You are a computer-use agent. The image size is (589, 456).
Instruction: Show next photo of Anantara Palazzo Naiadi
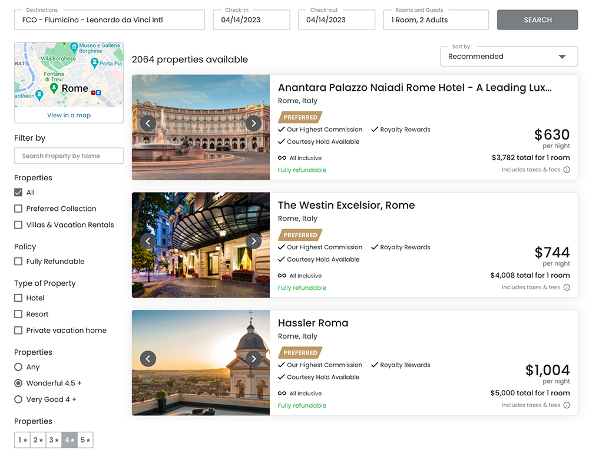click(x=253, y=123)
